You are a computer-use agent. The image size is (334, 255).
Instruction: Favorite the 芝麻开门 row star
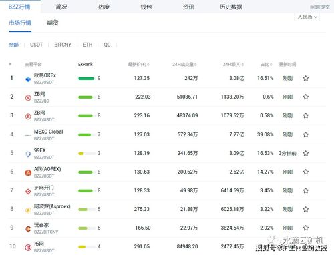pyautogui.click(x=306, y=190)
